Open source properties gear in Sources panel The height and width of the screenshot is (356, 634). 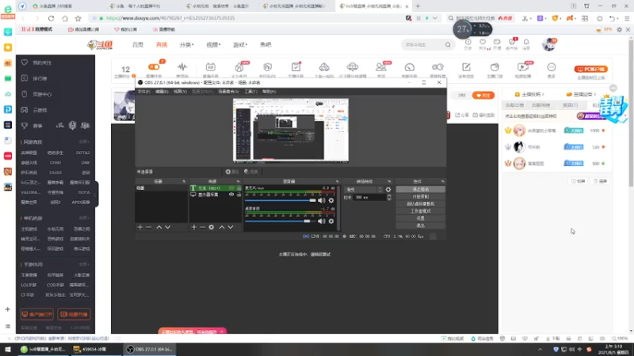pyautogui.click(x=211, y=227)
